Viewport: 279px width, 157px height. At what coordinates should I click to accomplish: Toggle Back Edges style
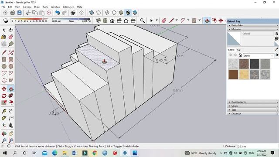pyautogui.click(x=99, y=13)
